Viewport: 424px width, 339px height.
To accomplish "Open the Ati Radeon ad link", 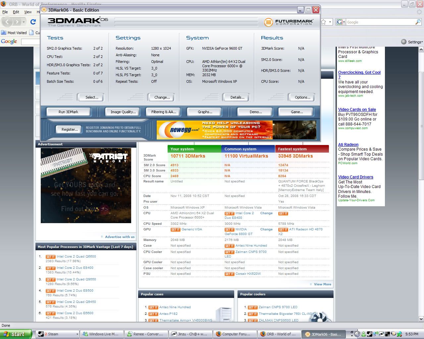I will click(x=348, y=145).
